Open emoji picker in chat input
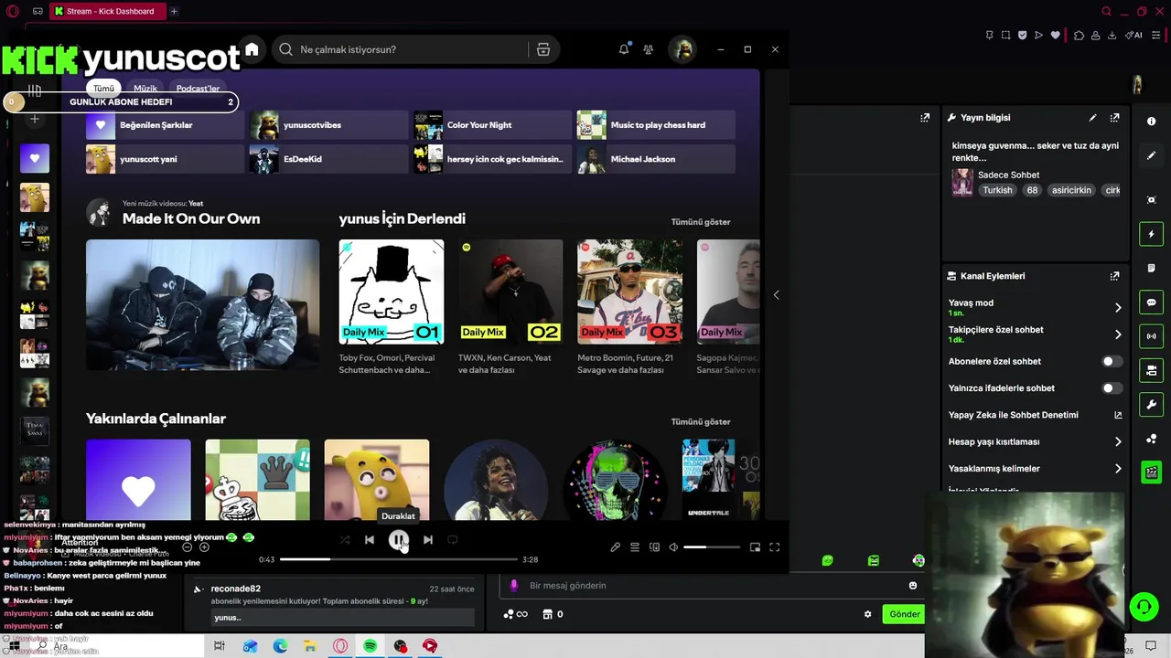 pos(912,586)
